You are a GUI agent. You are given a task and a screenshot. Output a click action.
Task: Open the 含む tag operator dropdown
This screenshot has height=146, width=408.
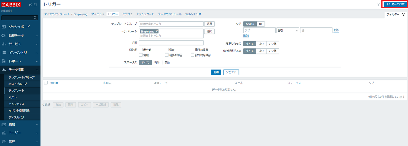coord(288,30)
